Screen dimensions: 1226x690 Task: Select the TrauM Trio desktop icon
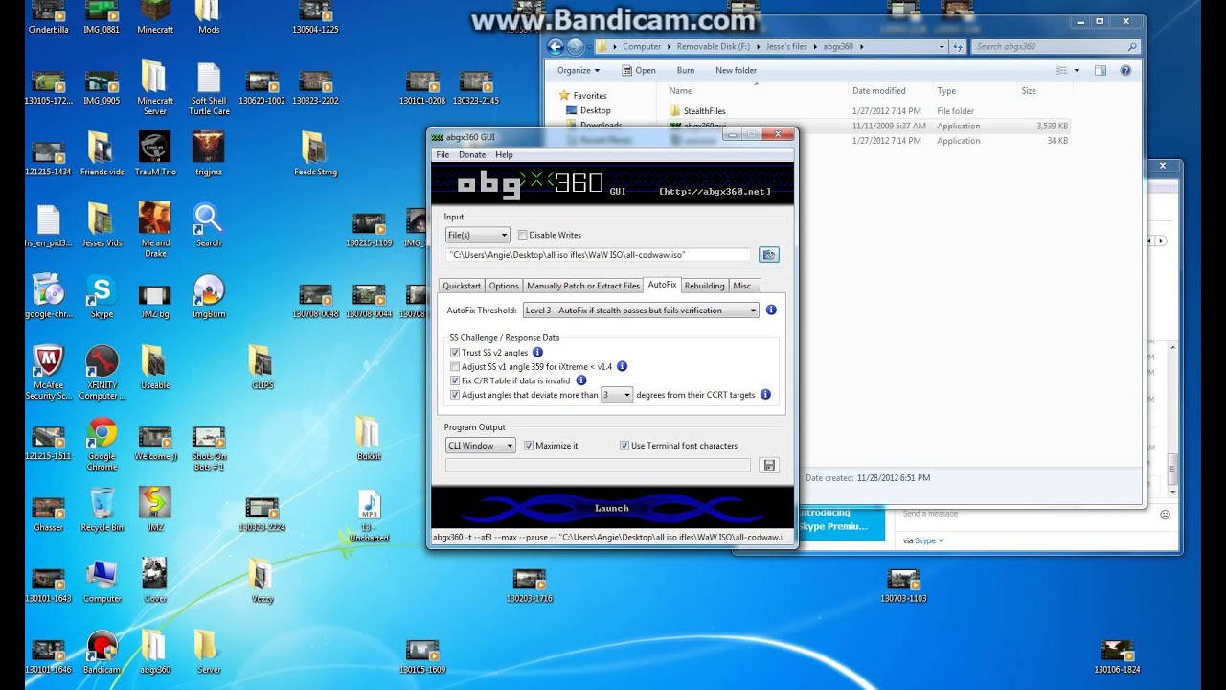tap(155, 153)
